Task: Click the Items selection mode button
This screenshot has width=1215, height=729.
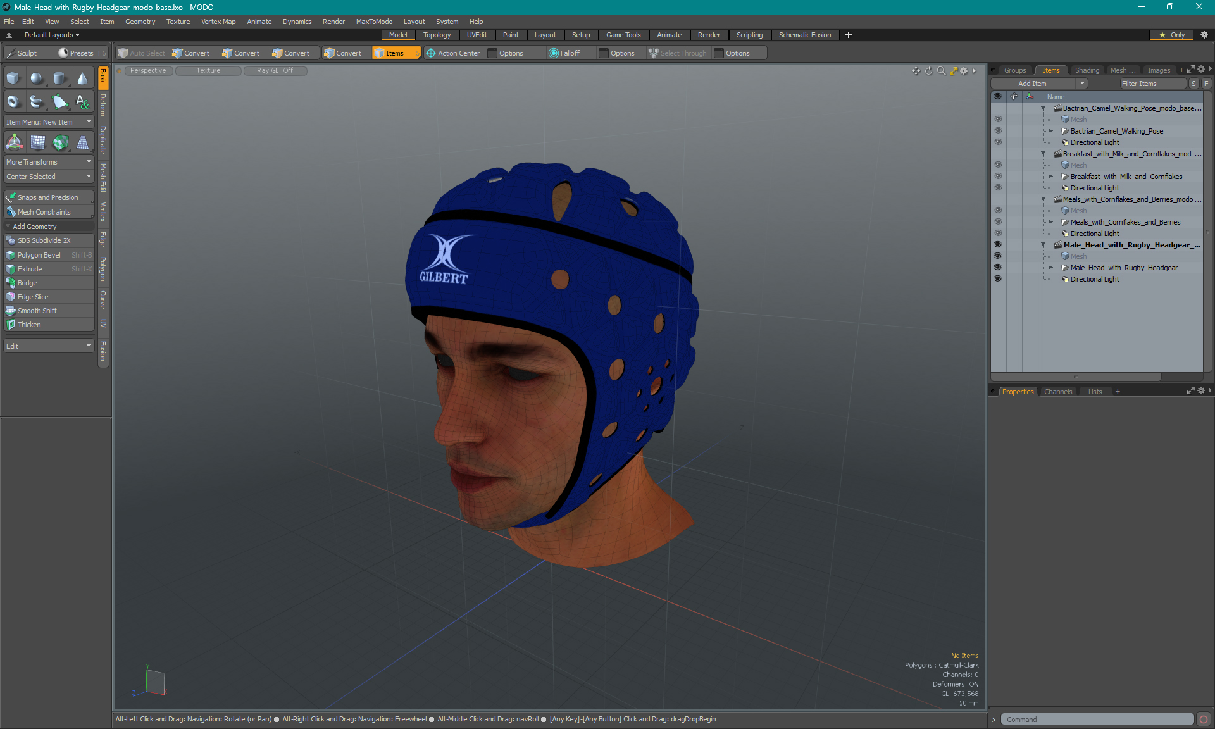Action: [396, 53]
